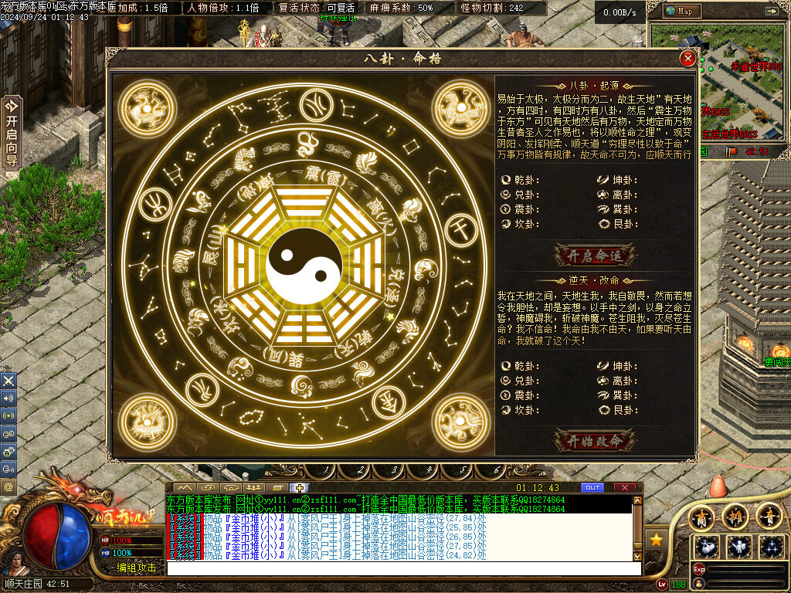The height and width of the screenshot is (593, 791).
Task: Click quick slot number 6
Action: [497, 470]
